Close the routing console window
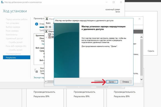The image size is (161, 107). [140, 19]
